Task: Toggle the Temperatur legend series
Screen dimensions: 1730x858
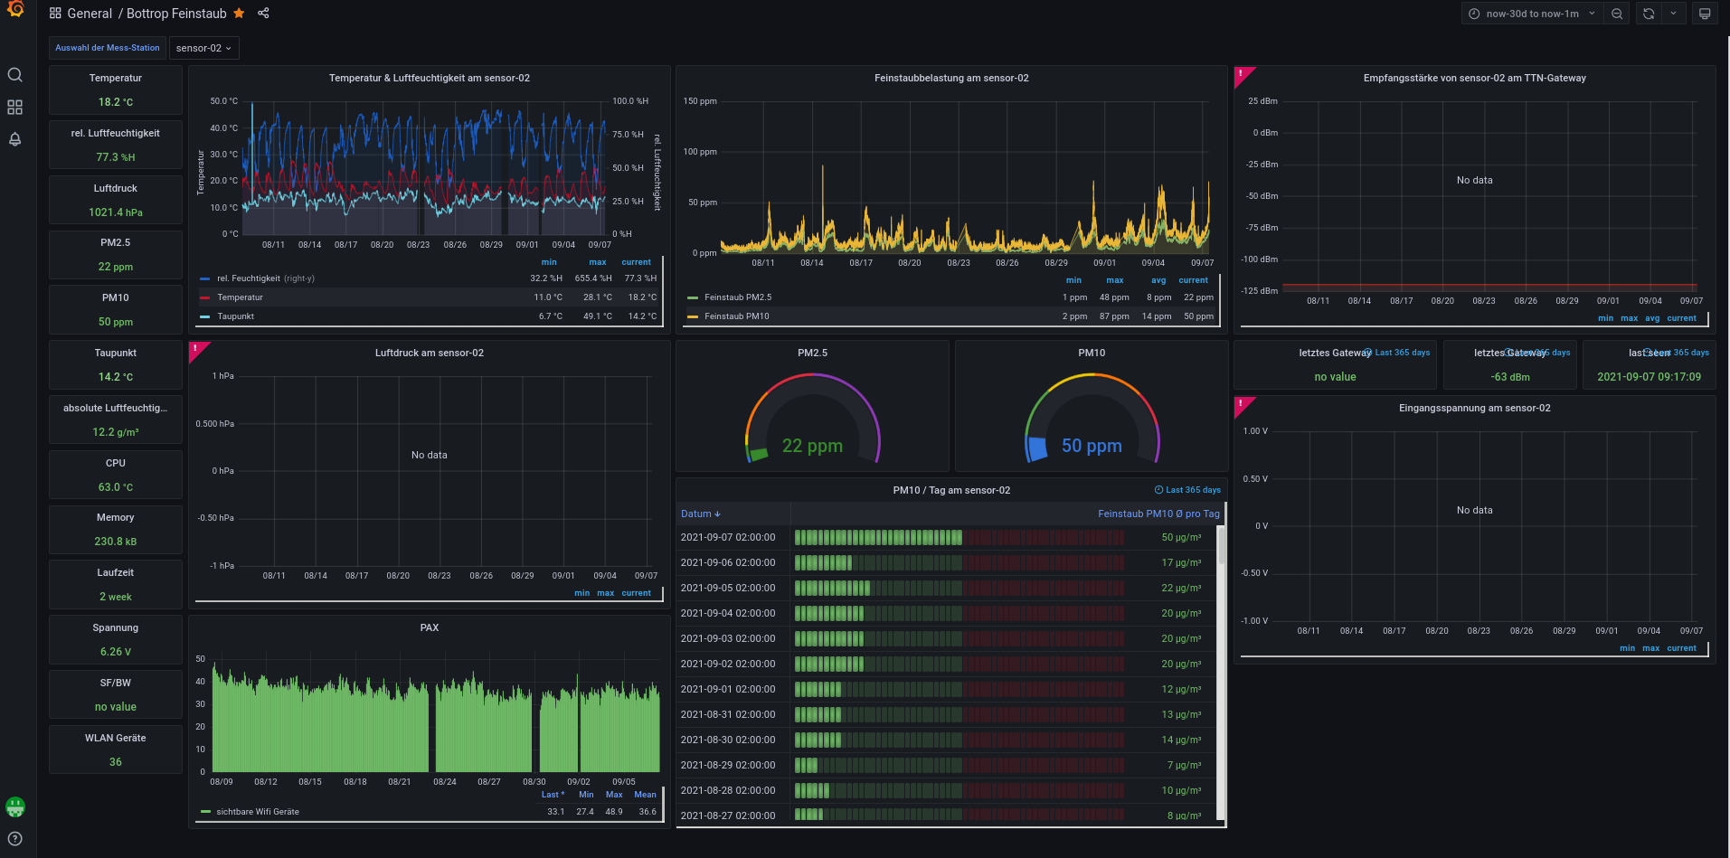Action: point(240,297)
